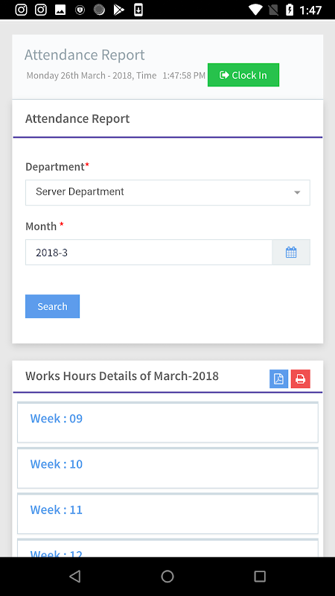Image resolution: width=335 pixels, height=596 pixels.
Task: Tap the picture notification icon in status bar
Action: click(x=60, y=10)
